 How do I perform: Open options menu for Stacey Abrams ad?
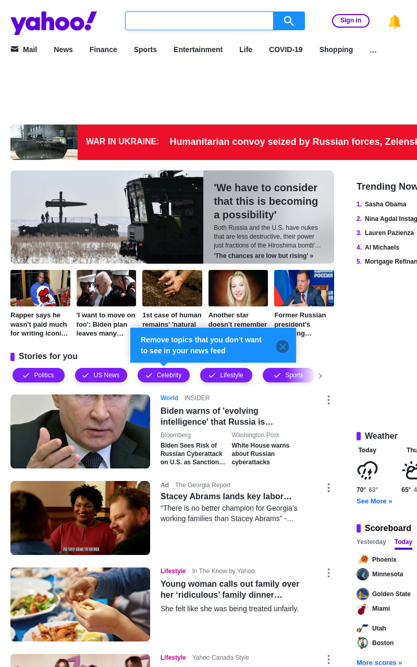(328, 488)
